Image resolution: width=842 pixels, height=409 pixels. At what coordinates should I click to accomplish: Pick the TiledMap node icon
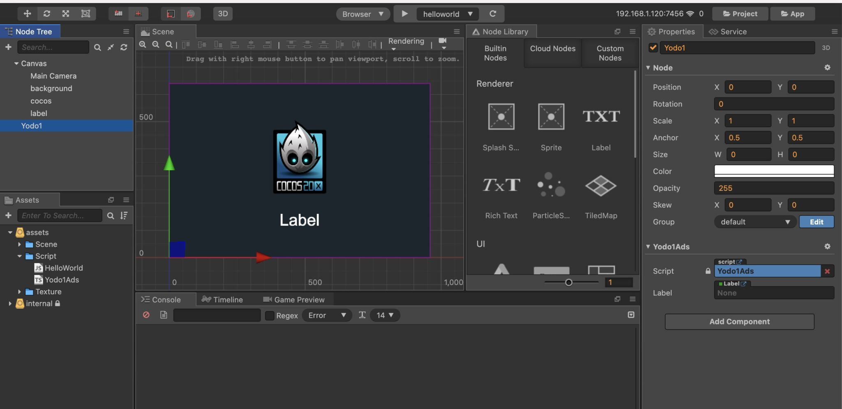601,185
